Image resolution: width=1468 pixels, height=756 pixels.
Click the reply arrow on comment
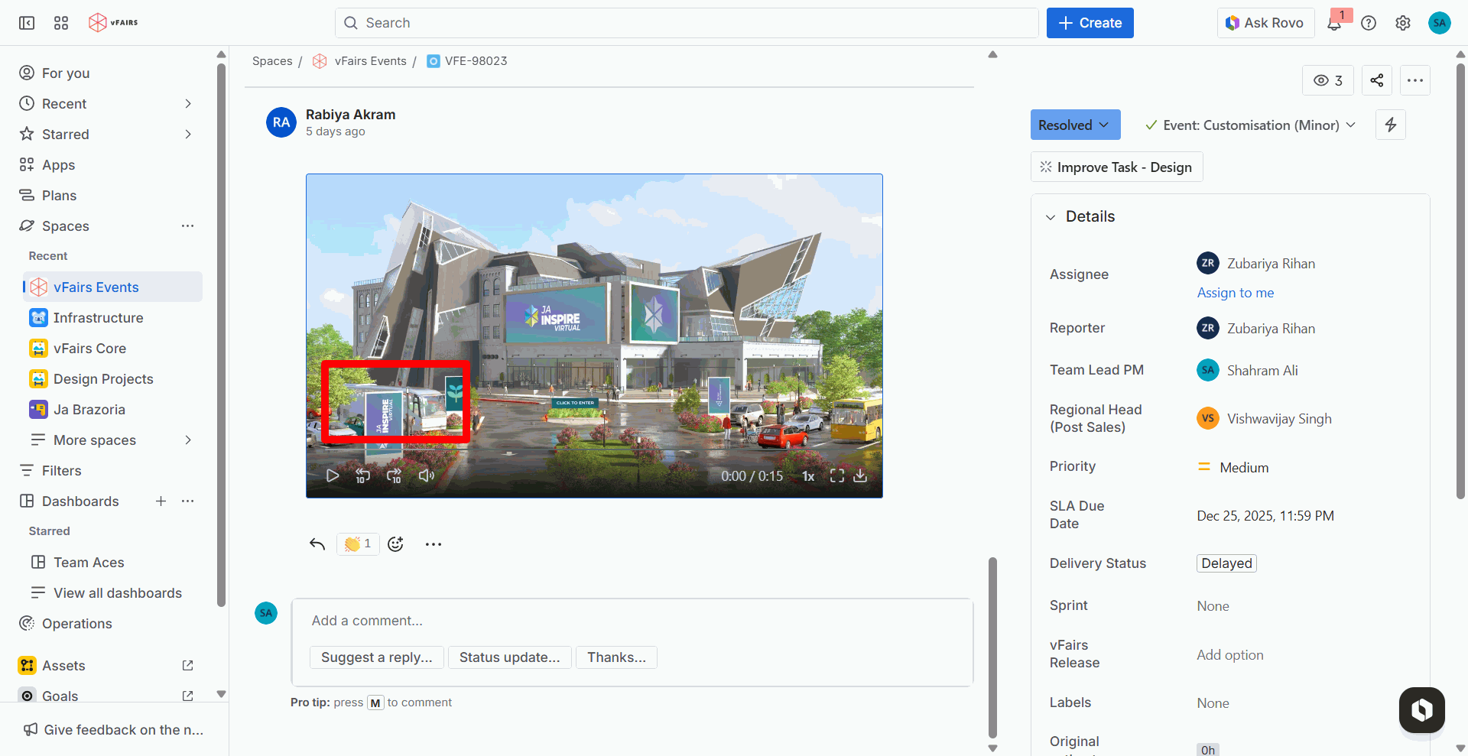point(317,544)
